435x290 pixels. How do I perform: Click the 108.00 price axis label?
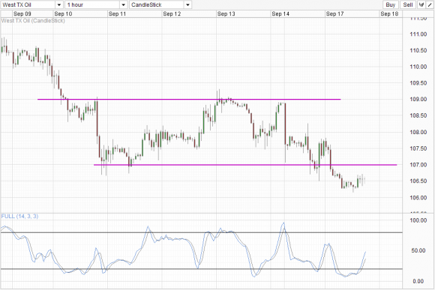pos(418,132)
